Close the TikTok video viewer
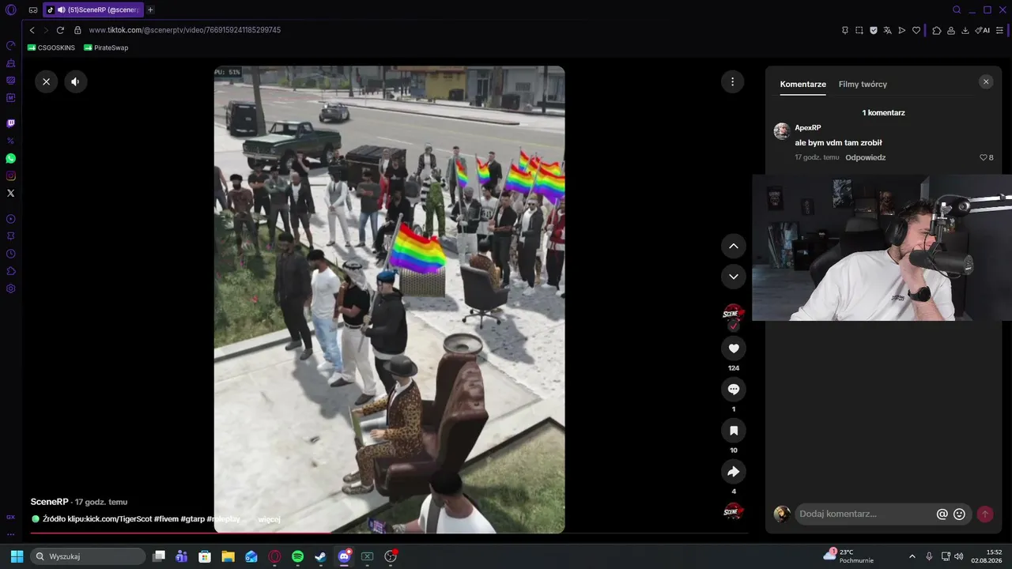The image size is (1012, 569). (46, 81)
